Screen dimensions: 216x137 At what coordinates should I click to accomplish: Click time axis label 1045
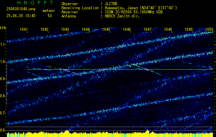(106, 29)
